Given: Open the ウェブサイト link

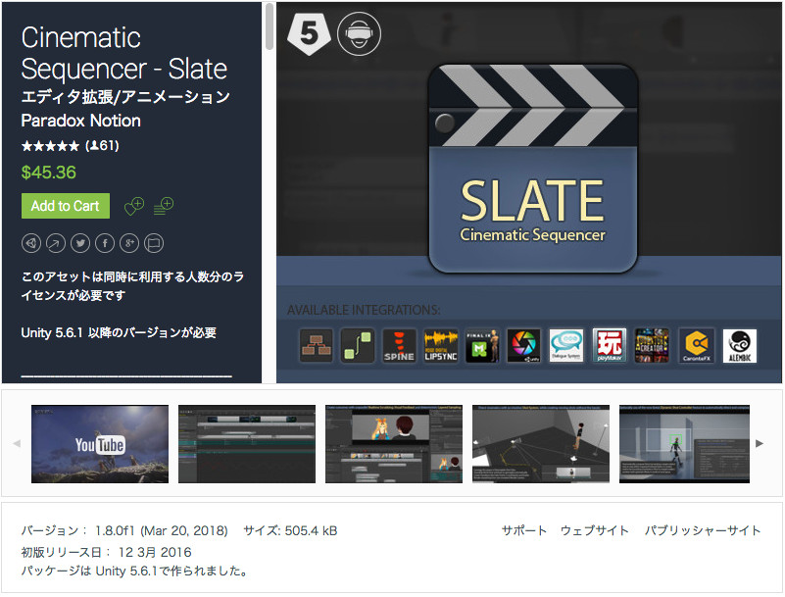Looking at the screenshot, I should (594, 530).
